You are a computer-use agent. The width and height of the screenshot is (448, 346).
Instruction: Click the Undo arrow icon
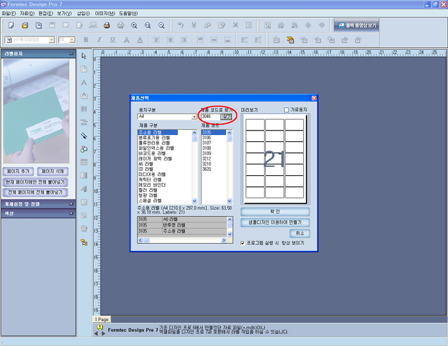click(180, 26)
